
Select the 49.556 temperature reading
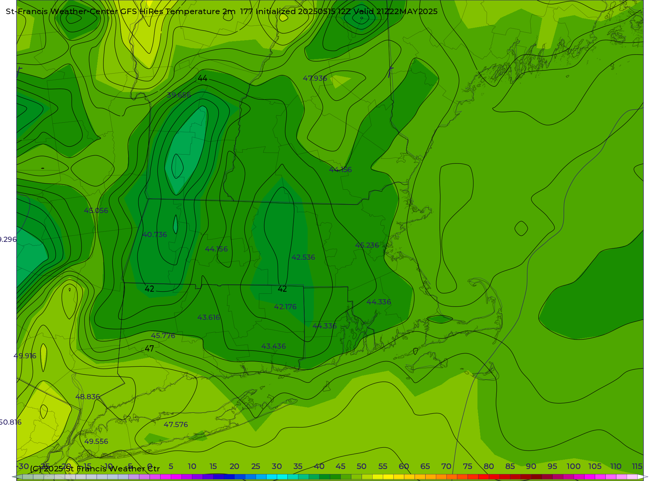point(96,441)
